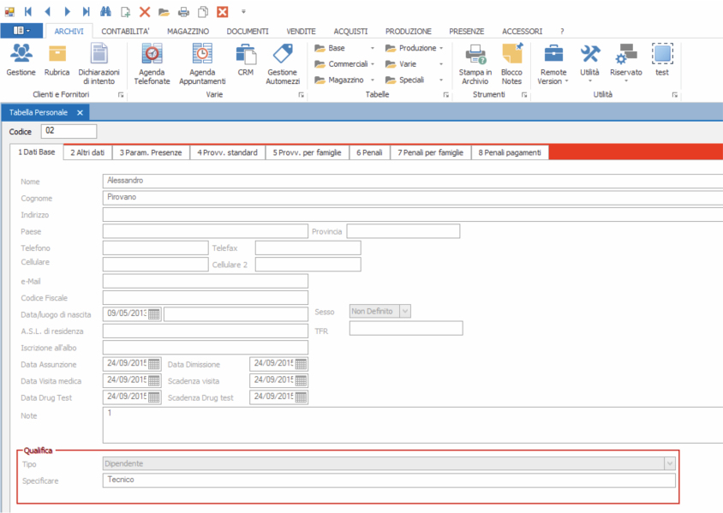Delete record with red X icon
Viewport: 723px width, 513px height.
point(145,11)
